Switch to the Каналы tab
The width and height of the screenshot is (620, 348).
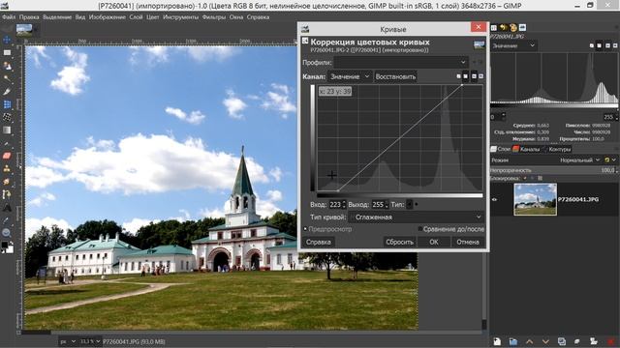526,149
